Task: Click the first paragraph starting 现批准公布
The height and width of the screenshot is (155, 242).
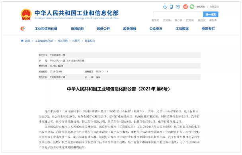Action: (119, 116)
